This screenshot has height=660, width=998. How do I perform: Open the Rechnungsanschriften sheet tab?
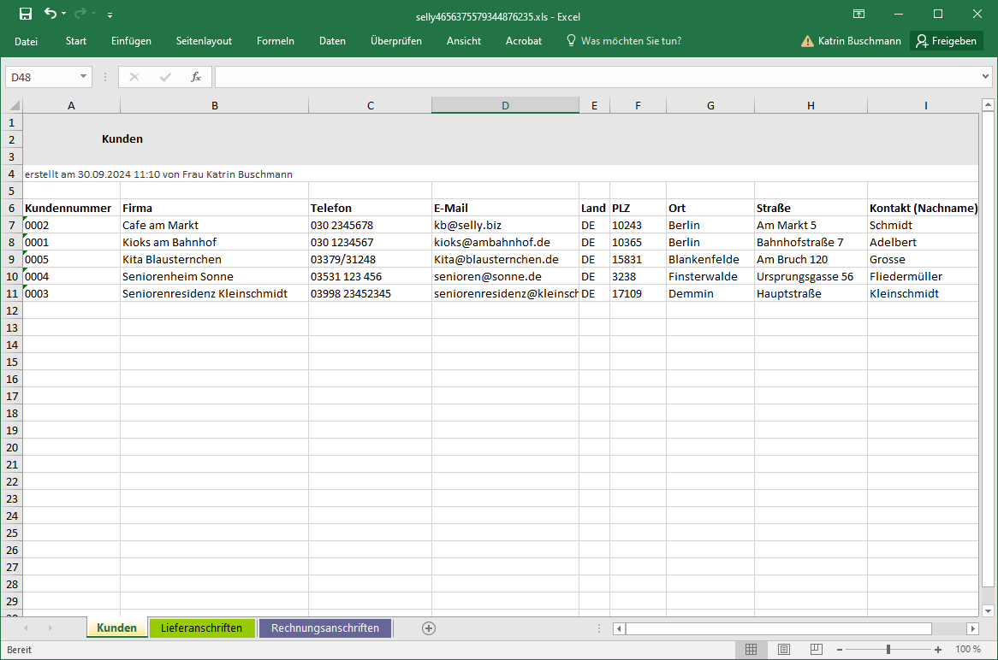[x=324, y=628]
